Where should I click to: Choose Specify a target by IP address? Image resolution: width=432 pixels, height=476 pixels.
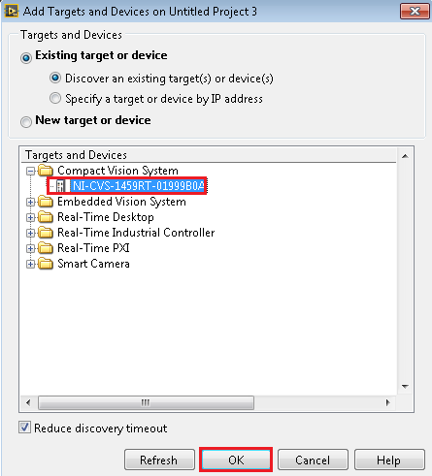pyautogui.click(x=55, y=98)
